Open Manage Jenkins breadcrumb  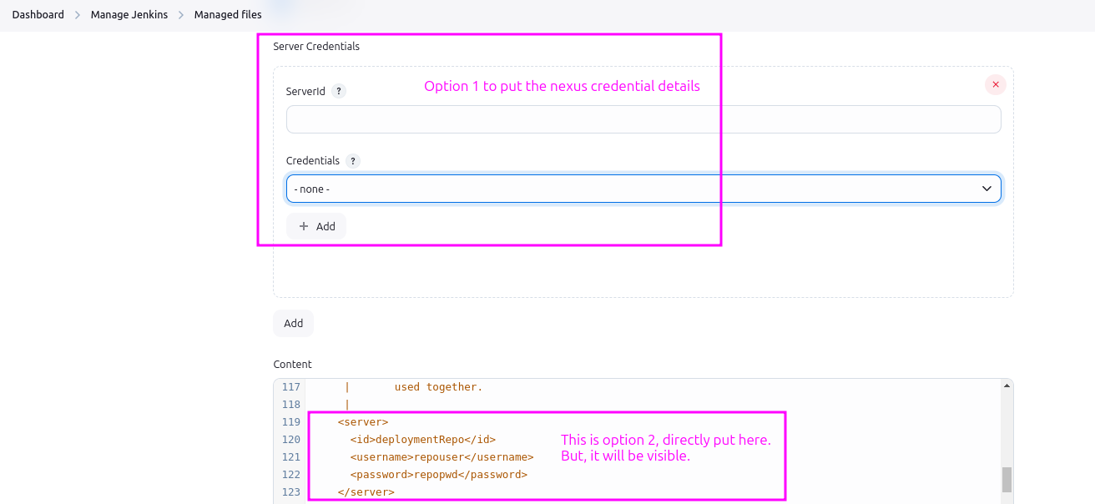pos(129,15)
